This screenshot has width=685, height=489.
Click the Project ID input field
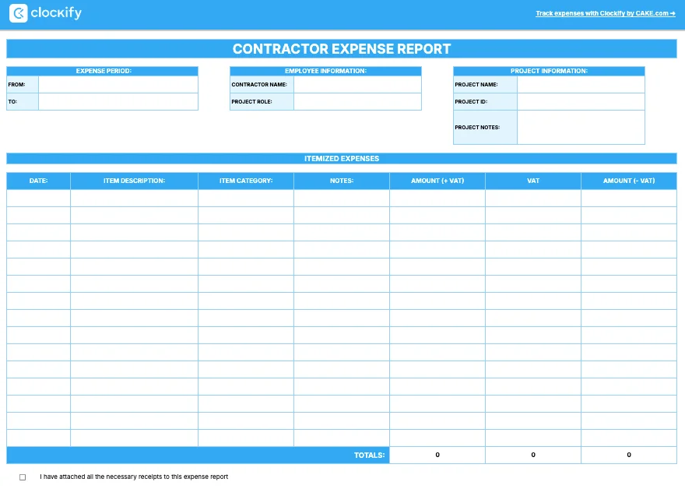[581, 101]
